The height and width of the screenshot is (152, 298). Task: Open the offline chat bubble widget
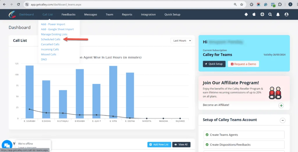7,146
